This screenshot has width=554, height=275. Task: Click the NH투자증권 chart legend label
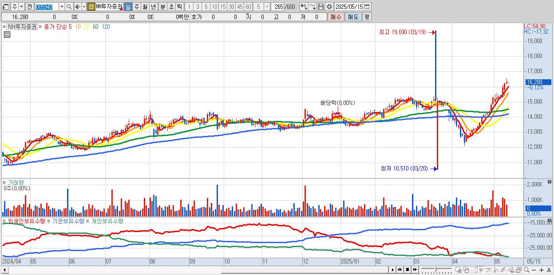(x=22, y=27)
